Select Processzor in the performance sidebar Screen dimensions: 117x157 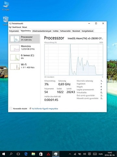click(24, 39)
